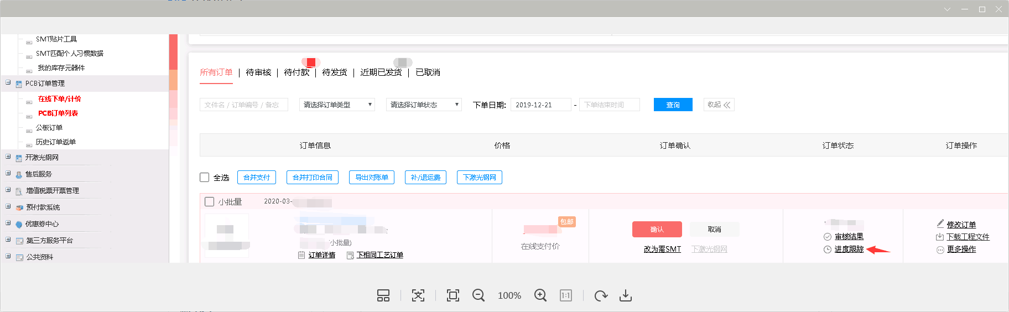Switch to the 待发货 tab
This screenshot has height=312, width=1009.
click(335, 72)
